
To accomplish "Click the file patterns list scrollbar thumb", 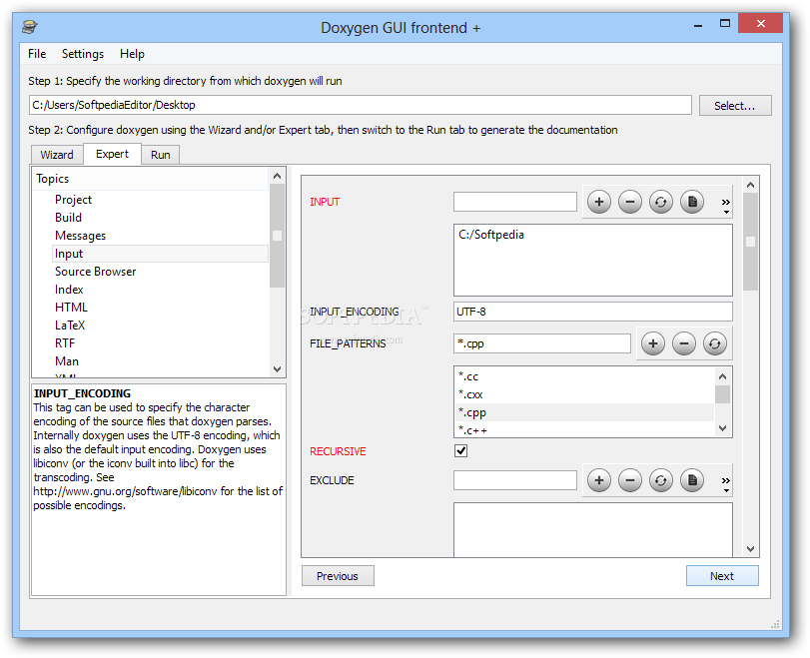I will tap(723, 394).
